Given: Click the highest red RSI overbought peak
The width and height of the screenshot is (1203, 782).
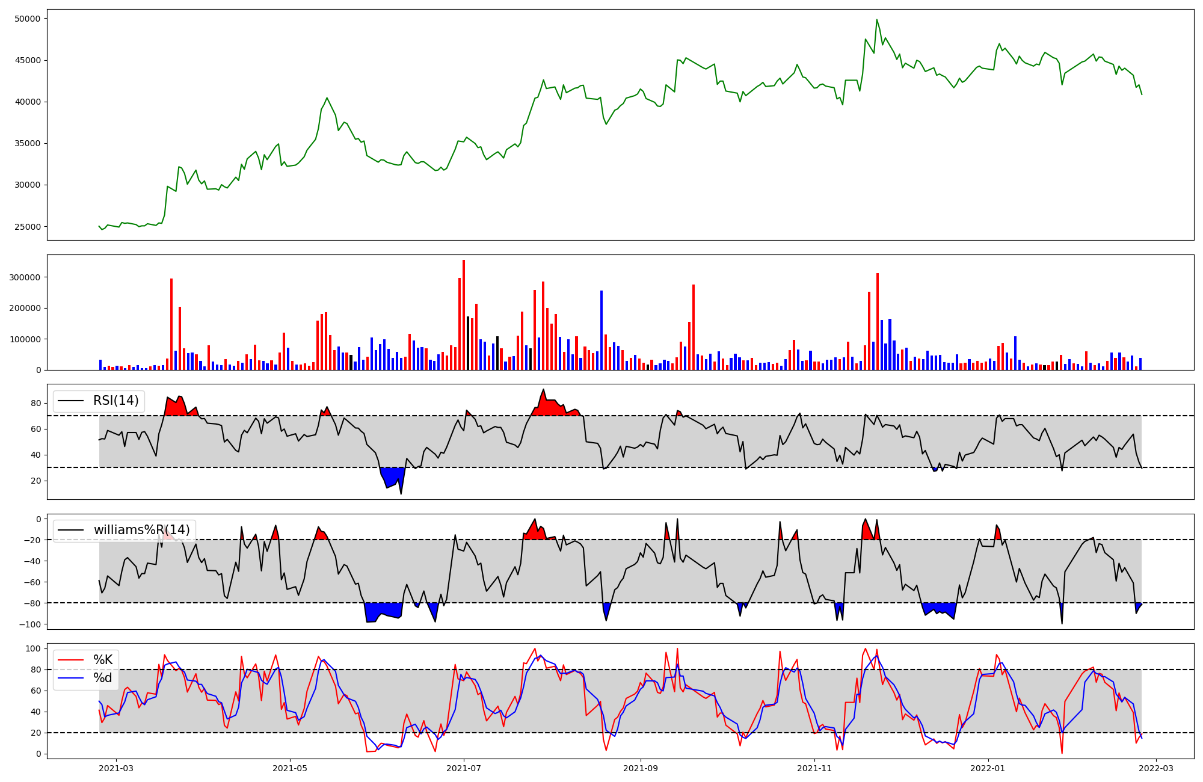Looking at the screenshot, I should pyautogui.click(x=544, y=390).
